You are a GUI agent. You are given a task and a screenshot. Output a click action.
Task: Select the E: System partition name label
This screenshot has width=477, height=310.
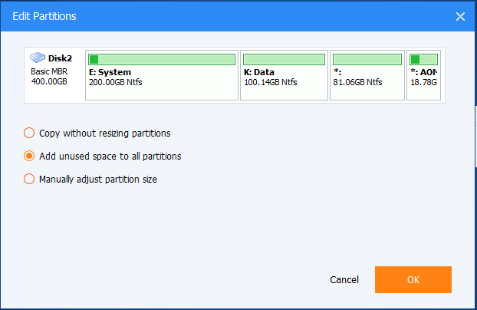click(x=110, y=72)
